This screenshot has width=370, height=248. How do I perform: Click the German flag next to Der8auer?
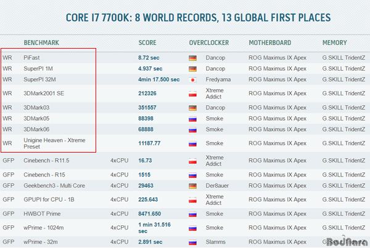(192, 186)
